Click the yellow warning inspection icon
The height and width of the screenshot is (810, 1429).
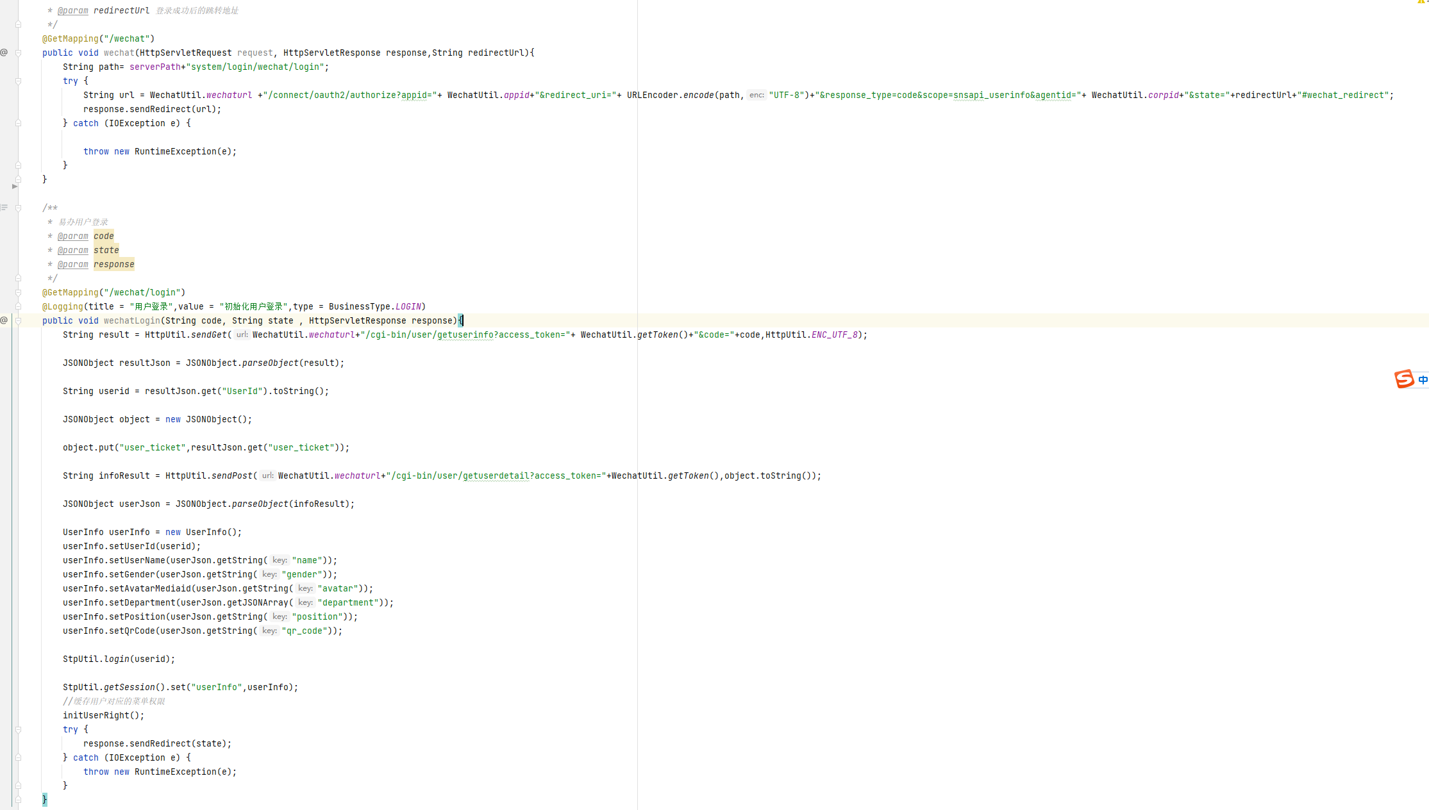[1421, 2]
